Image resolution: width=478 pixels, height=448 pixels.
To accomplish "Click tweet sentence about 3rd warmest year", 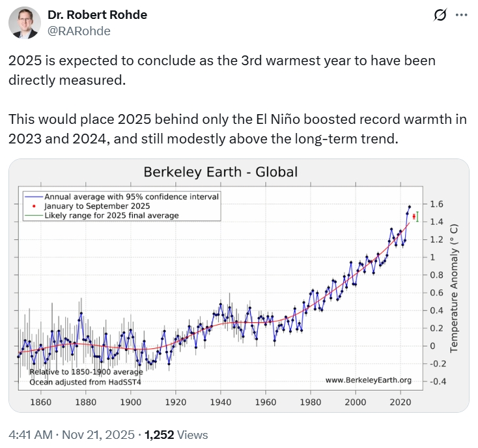I will (x=221, y=70).
